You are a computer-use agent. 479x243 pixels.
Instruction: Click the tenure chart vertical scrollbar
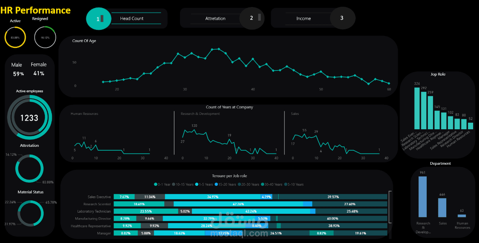pyautogui.click(x=389, y=207)
